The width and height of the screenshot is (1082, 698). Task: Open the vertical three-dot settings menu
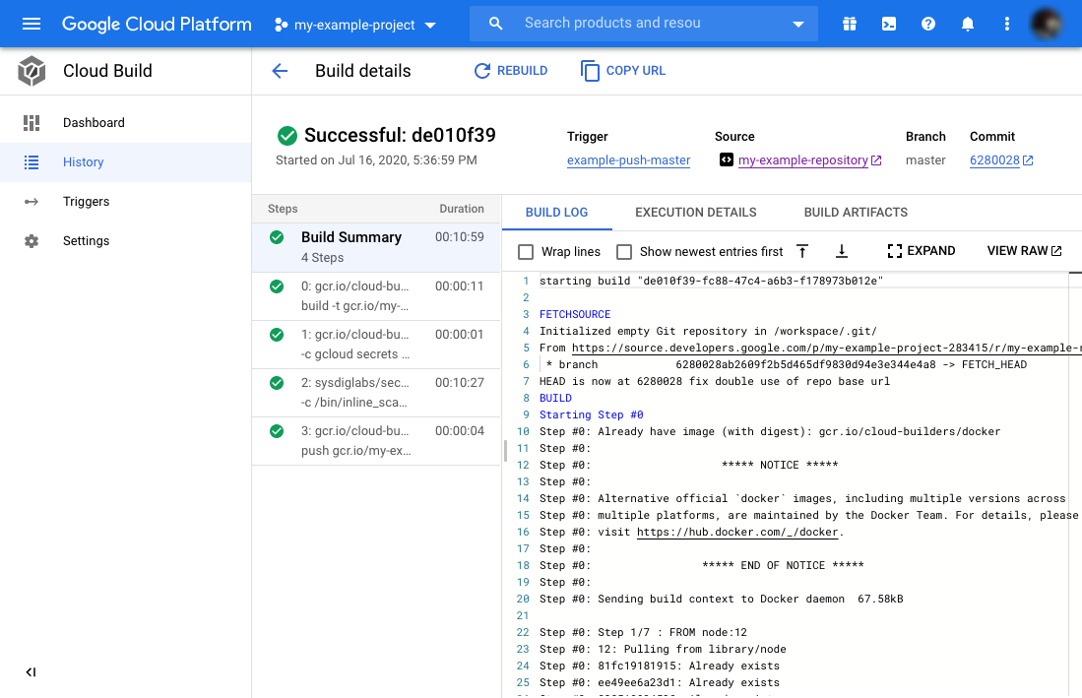point(1007,25)
